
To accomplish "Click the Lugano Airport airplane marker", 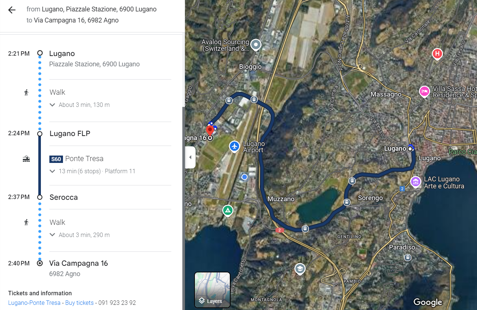I will pos(235,146).
